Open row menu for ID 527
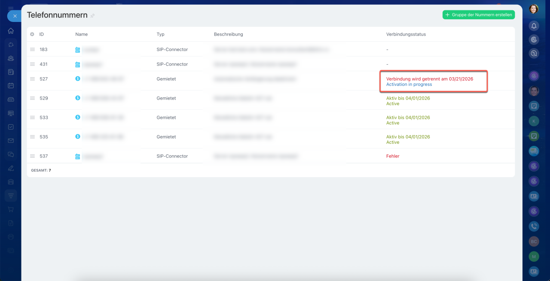The height and width of the screenshot is (281, 550). click(32, 79)
